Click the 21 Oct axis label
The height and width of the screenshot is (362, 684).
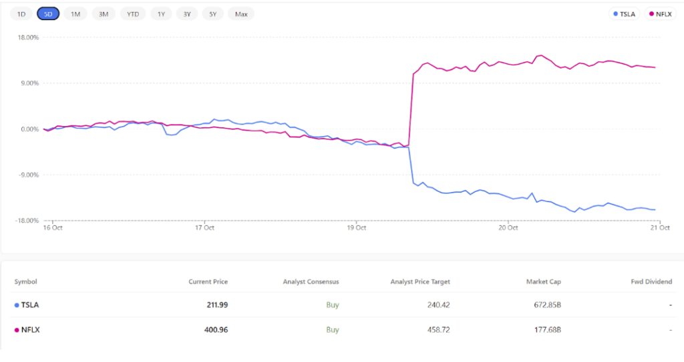tap(660, 227)
